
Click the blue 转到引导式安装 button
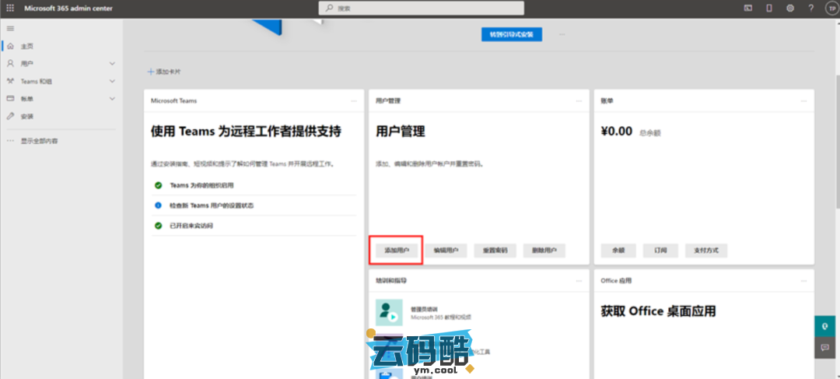[511, 34]
